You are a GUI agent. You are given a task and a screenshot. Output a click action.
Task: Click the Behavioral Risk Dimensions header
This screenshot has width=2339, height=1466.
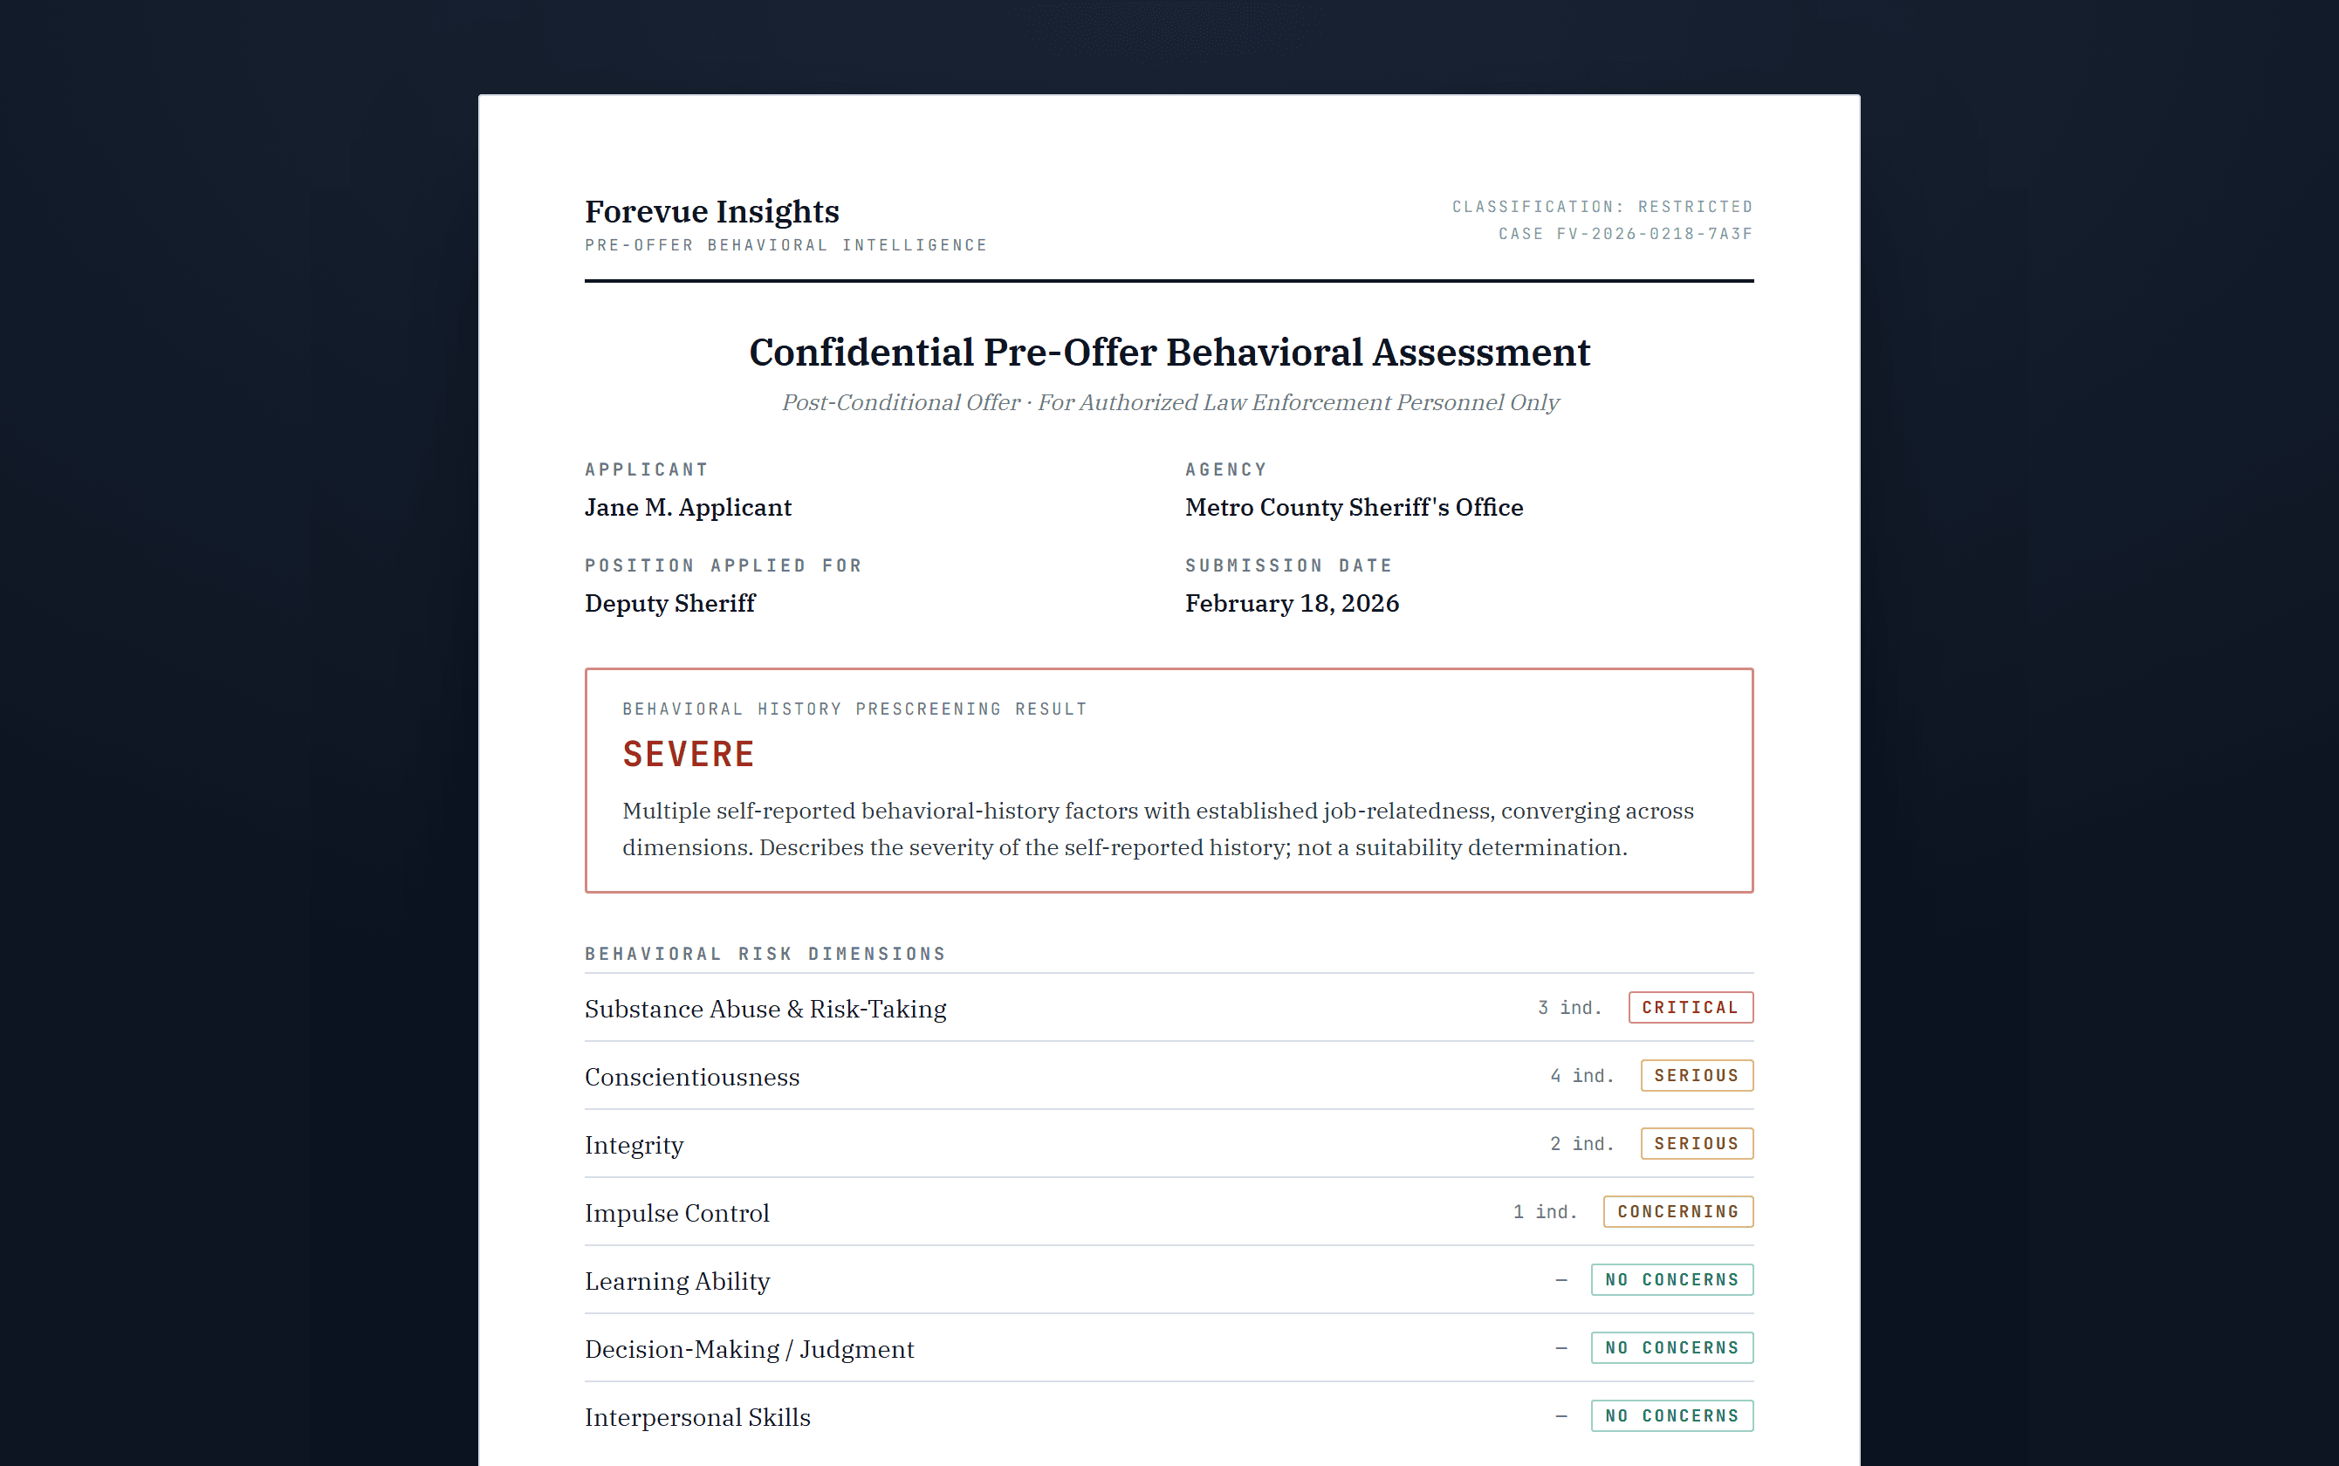pos(765,954)
